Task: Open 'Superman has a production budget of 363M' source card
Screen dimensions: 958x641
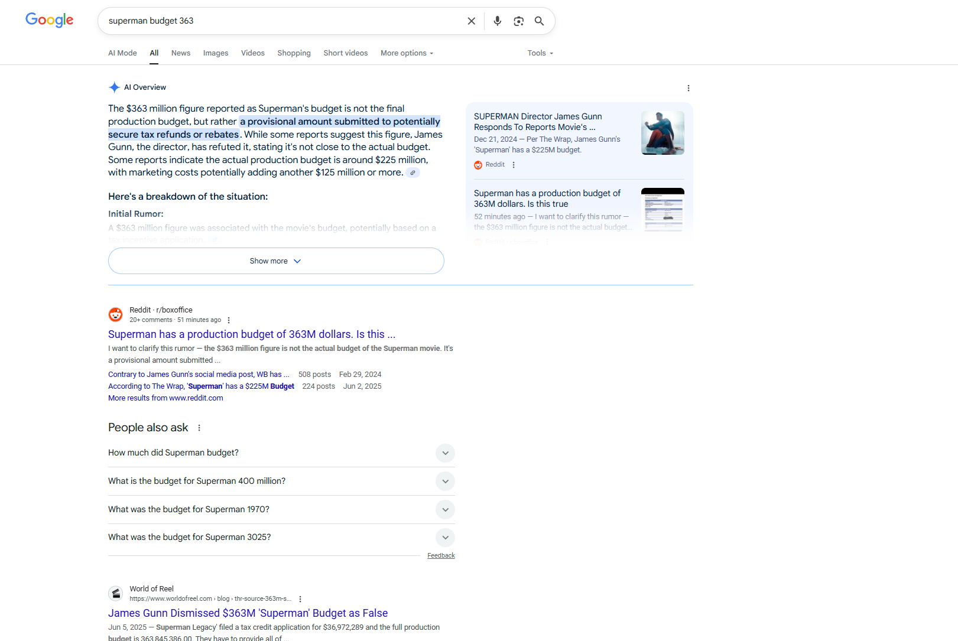Action: pyautogui.click(x=547, y=199)
